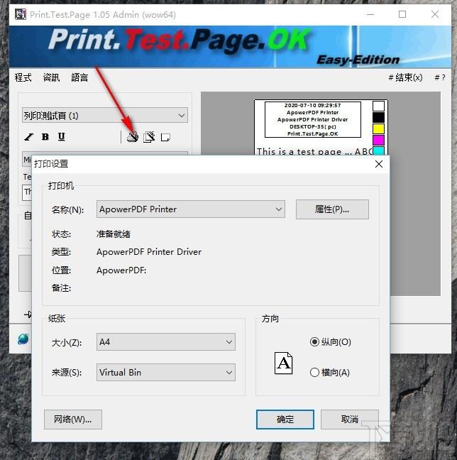
Task: Maximize the Print.Test.Page window
Action: tap(402, 14)
